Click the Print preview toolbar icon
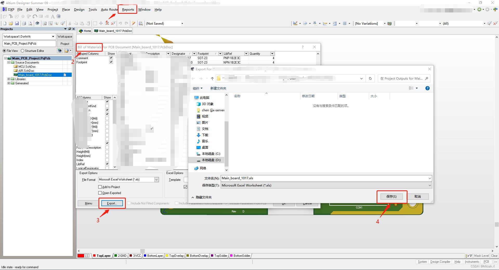Image resolution: width=499 pixels, height=270 pixels. tap(30, 23)
